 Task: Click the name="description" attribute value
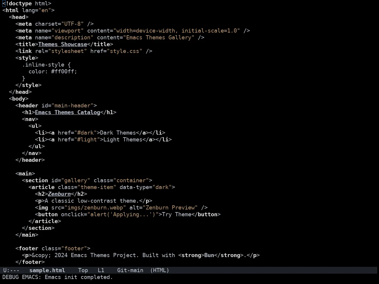[x=72, y=38]
